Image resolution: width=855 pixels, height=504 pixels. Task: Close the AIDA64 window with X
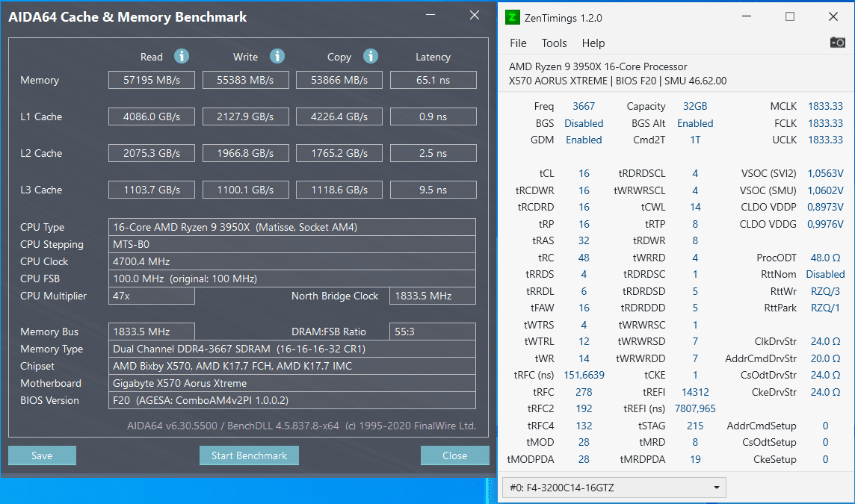(x=475, y=15)
